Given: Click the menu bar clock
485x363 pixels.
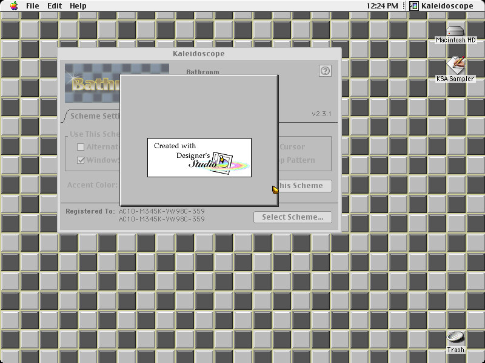Looking at the screenshot, I should [382, 5].
